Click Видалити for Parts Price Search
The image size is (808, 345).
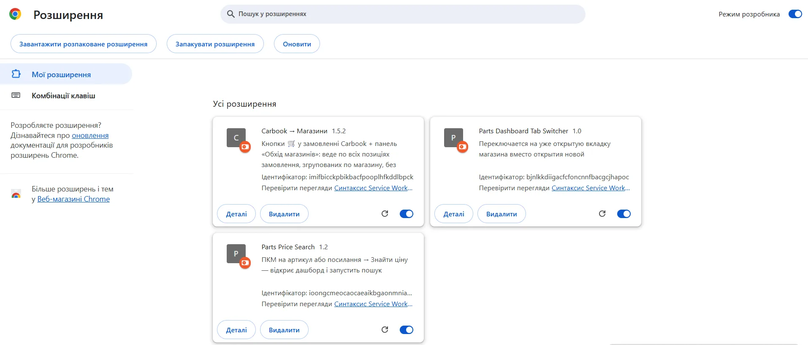click(x=284, y=330)
